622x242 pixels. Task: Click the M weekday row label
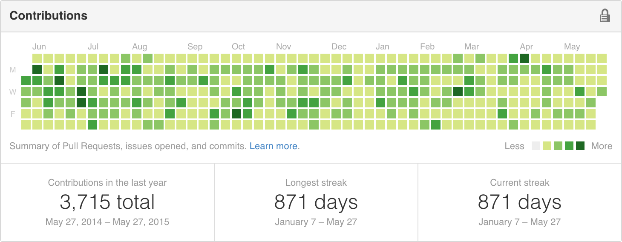[x=13, y=69]
